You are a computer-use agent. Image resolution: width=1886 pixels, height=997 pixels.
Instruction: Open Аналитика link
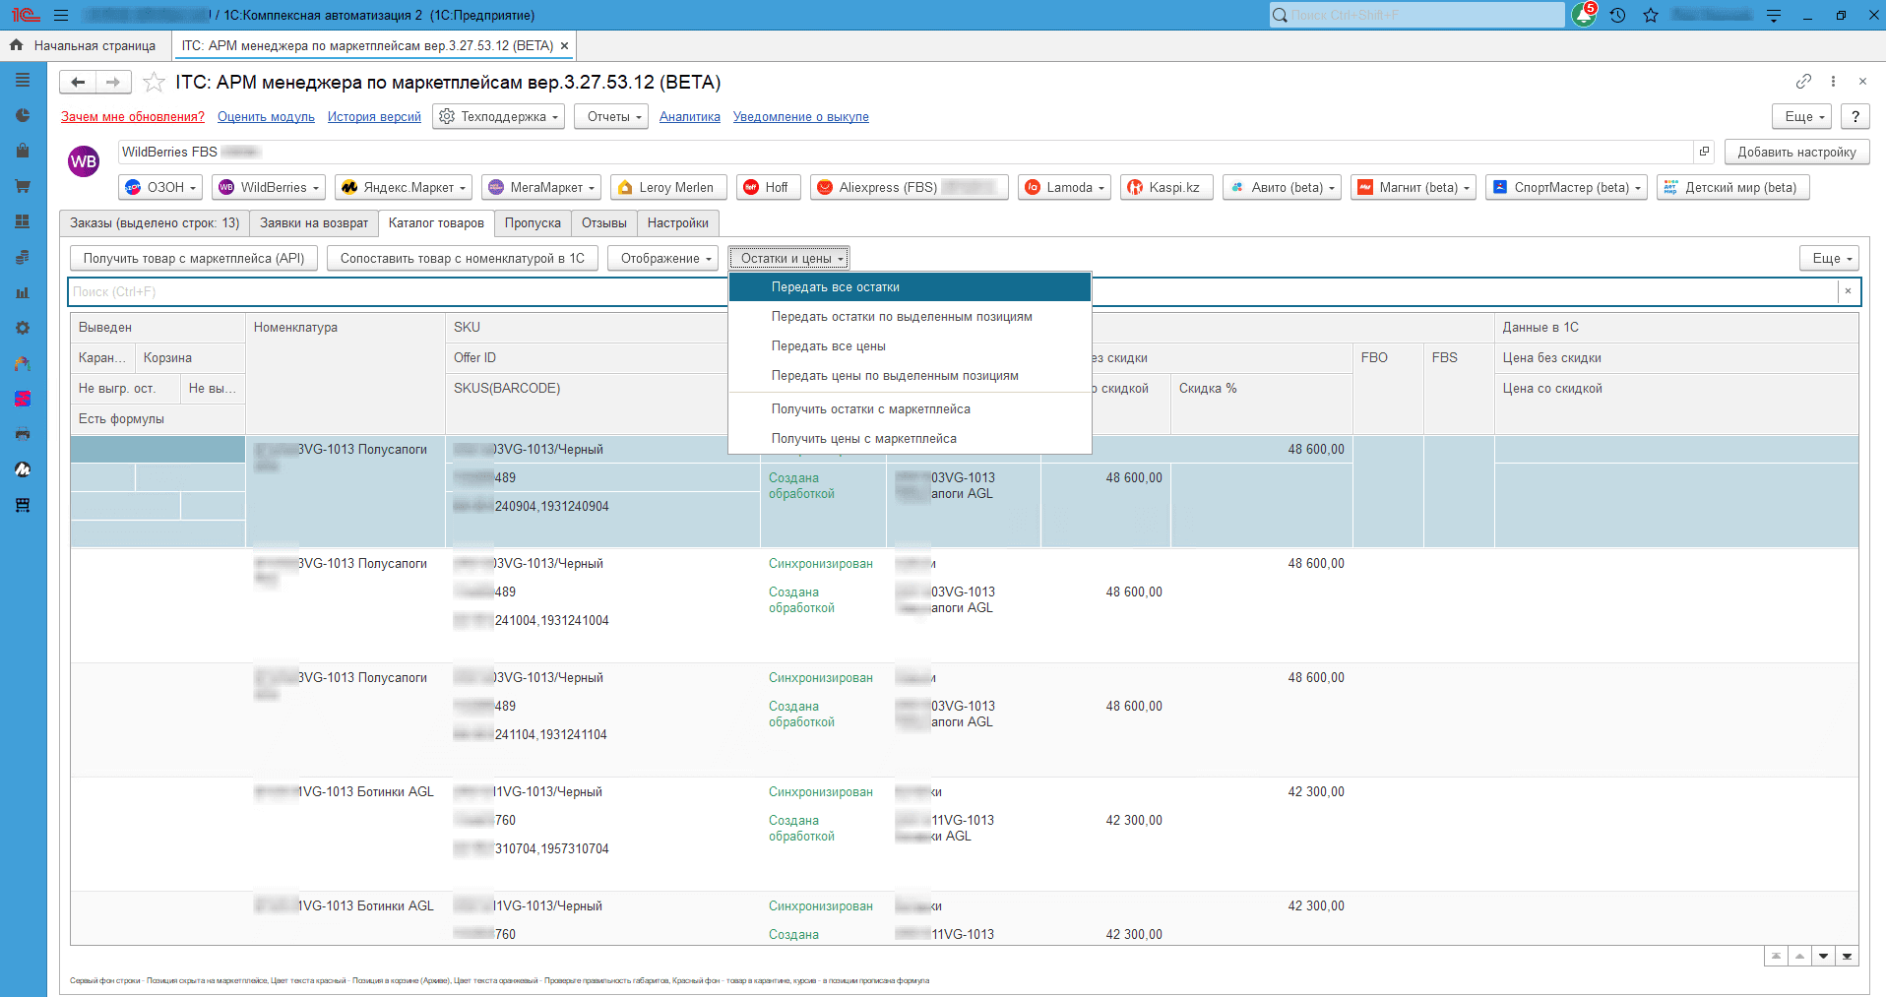pyautogui.click(x=690, y=116)
